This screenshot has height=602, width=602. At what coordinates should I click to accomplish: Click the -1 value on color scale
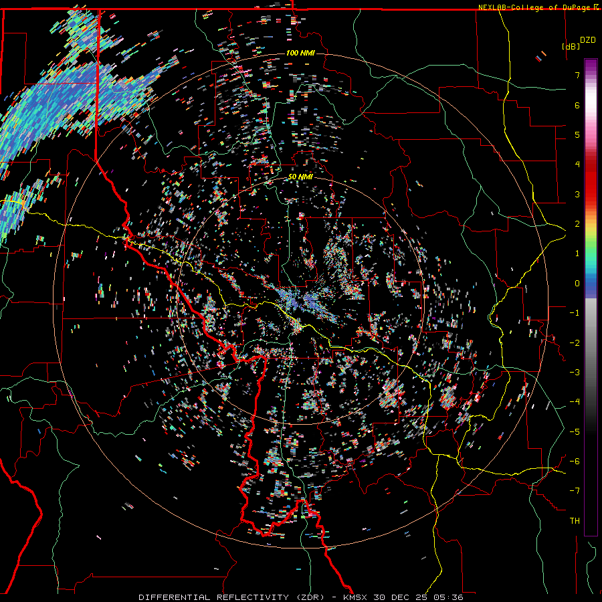(575, 313)
